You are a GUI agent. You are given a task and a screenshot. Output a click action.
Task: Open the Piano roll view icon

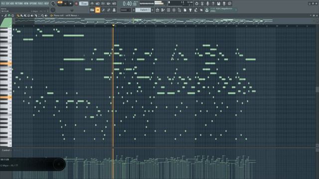point(163,10)
